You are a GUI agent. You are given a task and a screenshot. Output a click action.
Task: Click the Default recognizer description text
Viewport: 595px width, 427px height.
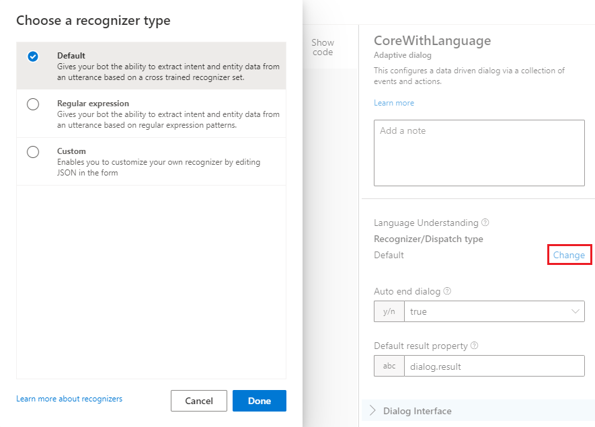click(168, 72)
